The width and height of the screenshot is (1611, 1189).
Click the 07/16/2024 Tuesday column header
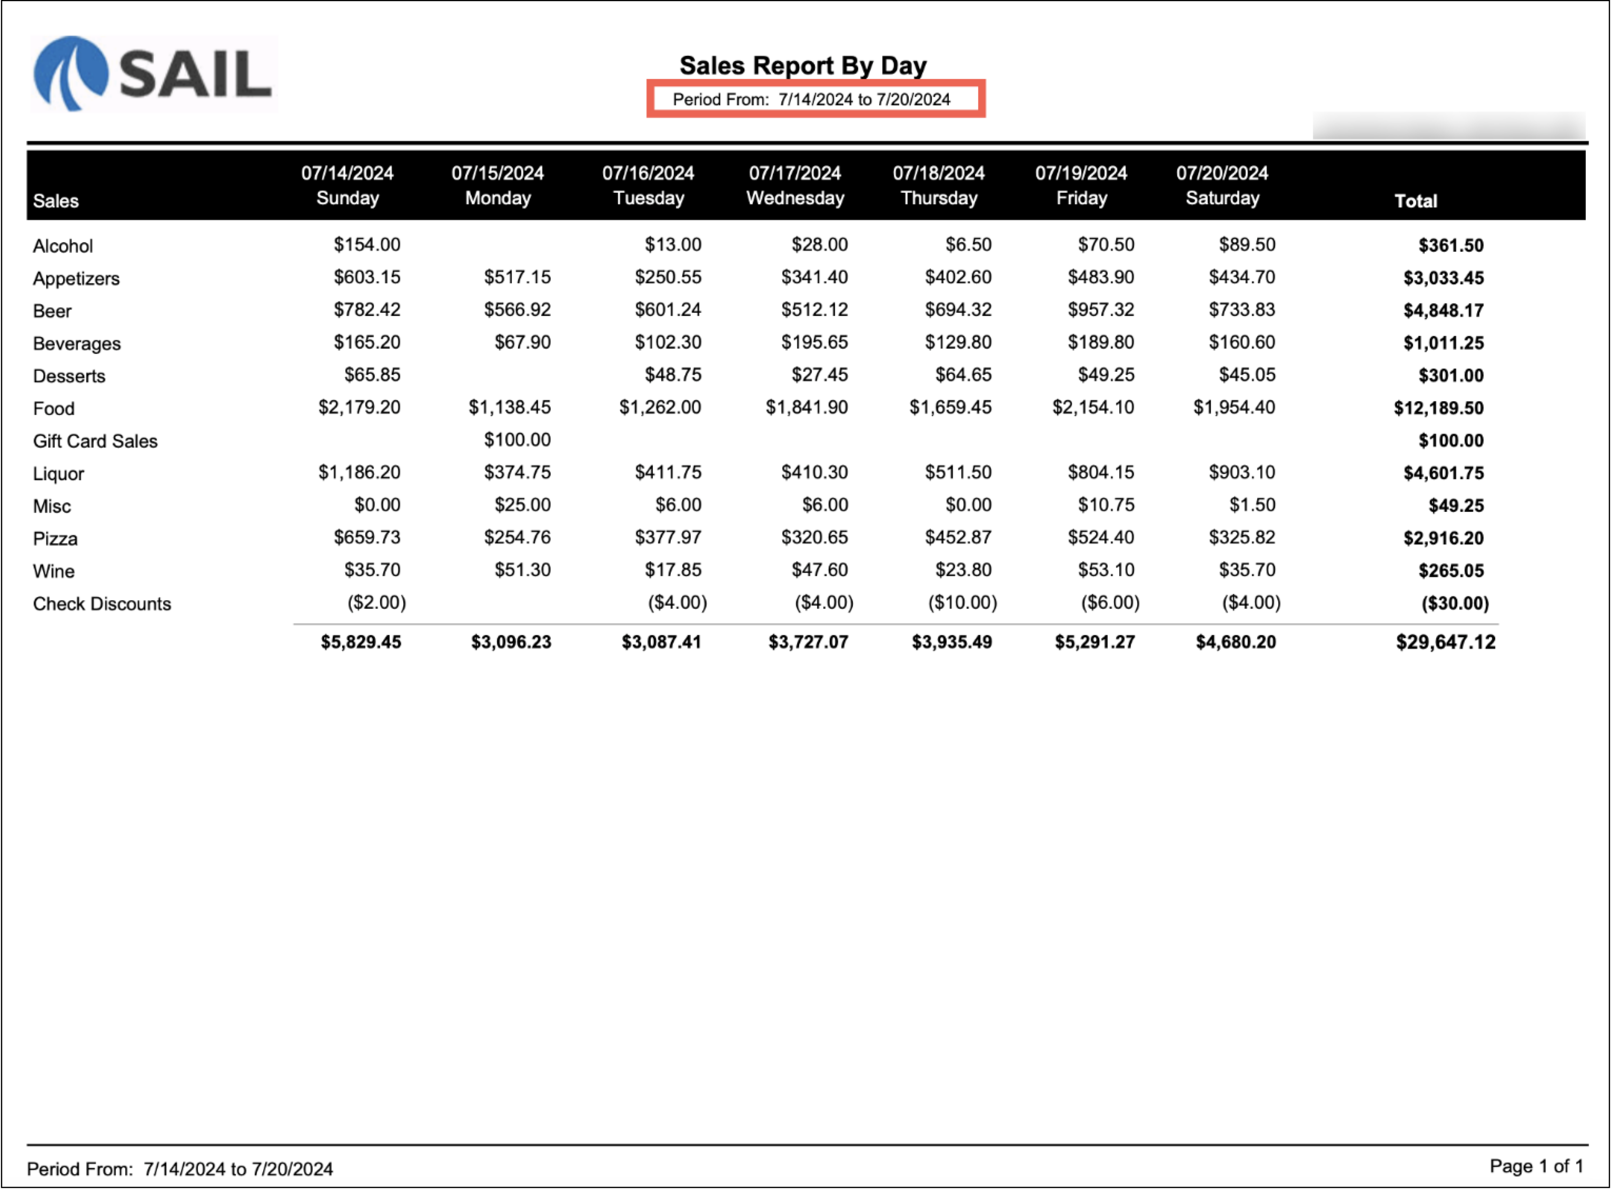tap(648, 185)
